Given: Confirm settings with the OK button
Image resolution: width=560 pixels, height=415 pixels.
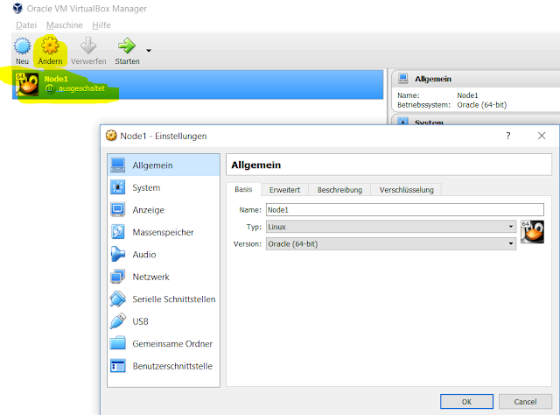Looking at the screenshot, I should (466, 401).
